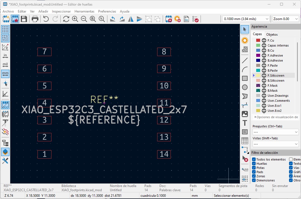Uncheck the Pistas filter checkbox

(x=254, y=168)
